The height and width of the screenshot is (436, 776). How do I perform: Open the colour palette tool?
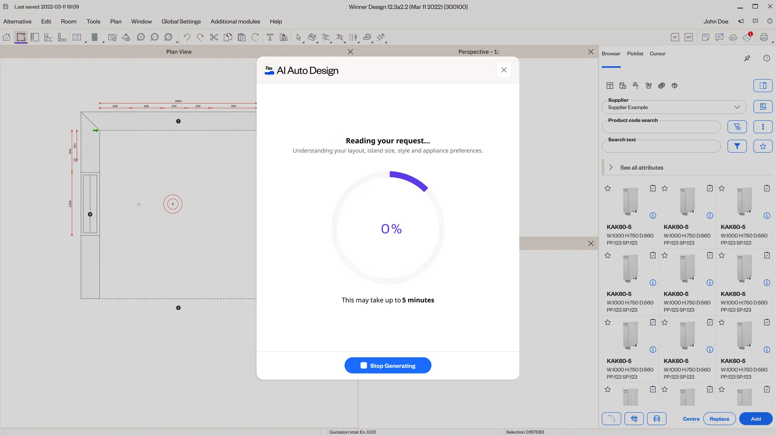284,37
